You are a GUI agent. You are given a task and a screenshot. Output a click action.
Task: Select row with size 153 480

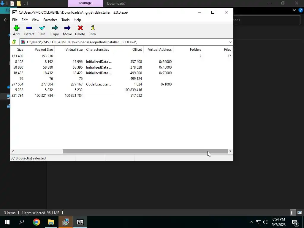point(121,56)
